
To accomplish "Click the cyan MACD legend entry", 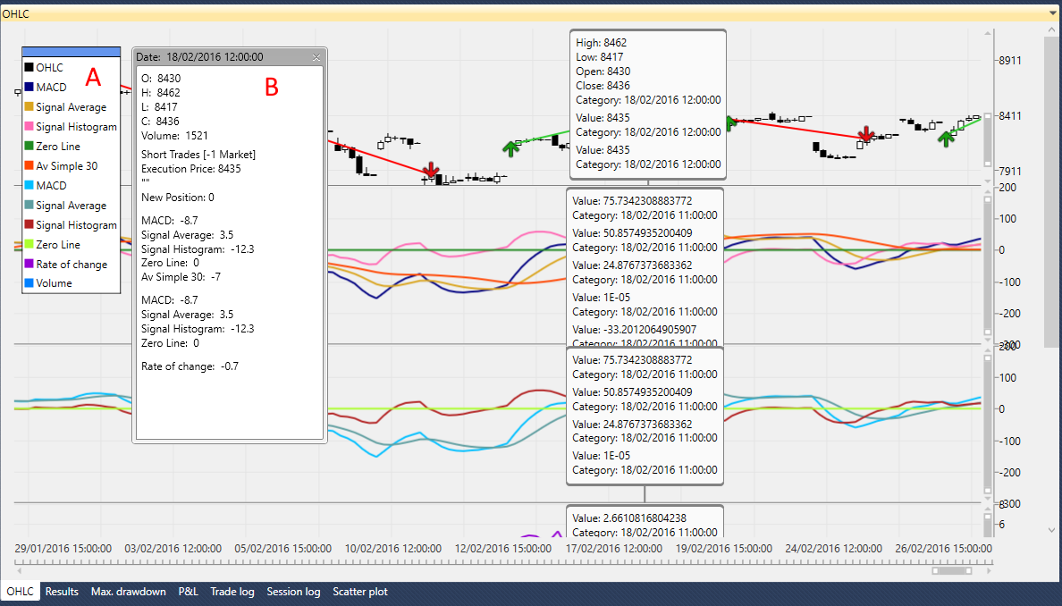I will [x=46, y=186].
